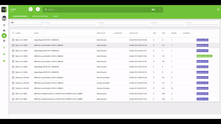
Task: Open the filter funnel dropdown in search bar
Action: tap(160, 10)
